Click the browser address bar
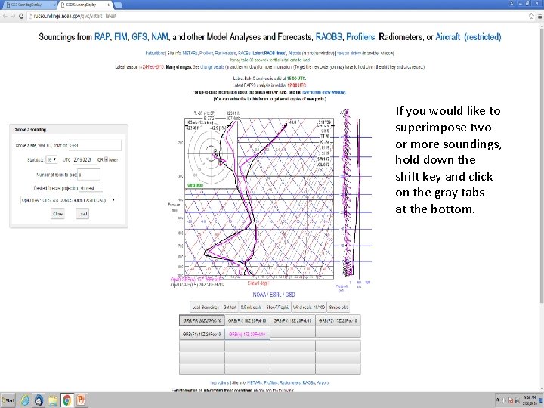 pyautogui.click(x=277, y=16)
